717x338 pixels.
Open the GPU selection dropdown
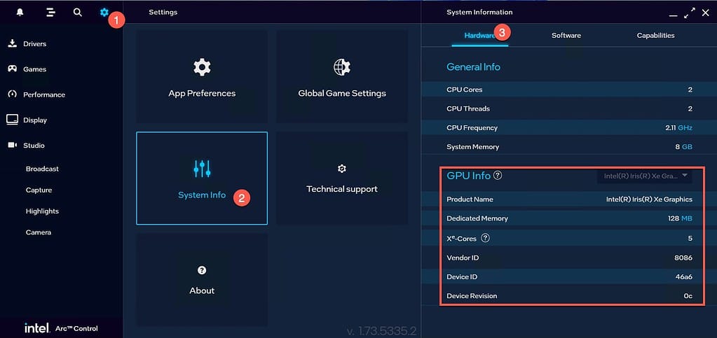644,176
